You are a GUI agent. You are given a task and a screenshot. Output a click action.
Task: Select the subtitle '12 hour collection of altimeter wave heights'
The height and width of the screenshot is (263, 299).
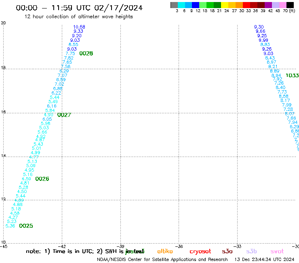pyautogui.click(x=78, y=17)
